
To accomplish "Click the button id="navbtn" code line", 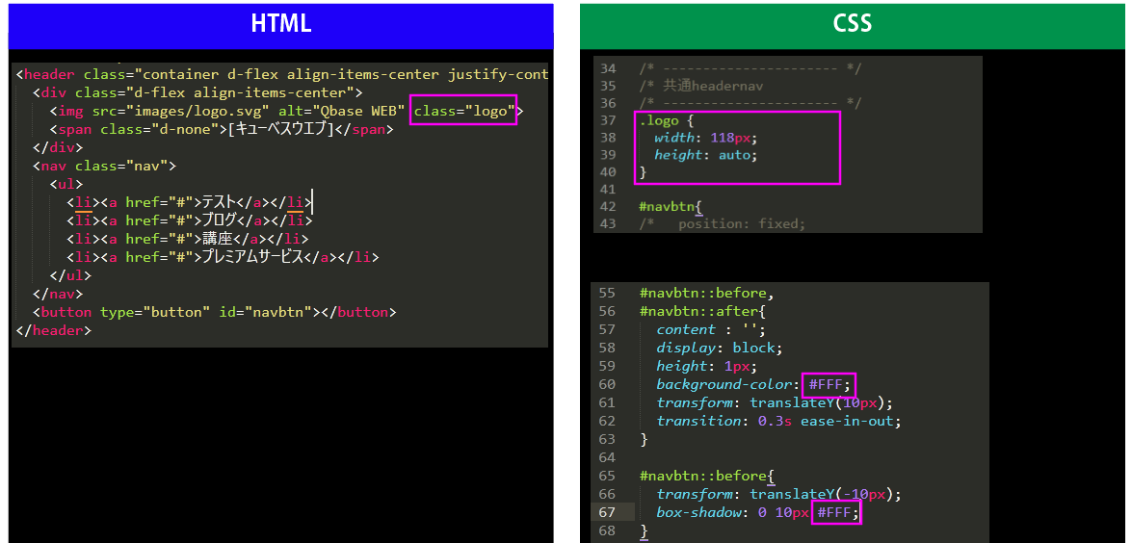I will [214, 312].
